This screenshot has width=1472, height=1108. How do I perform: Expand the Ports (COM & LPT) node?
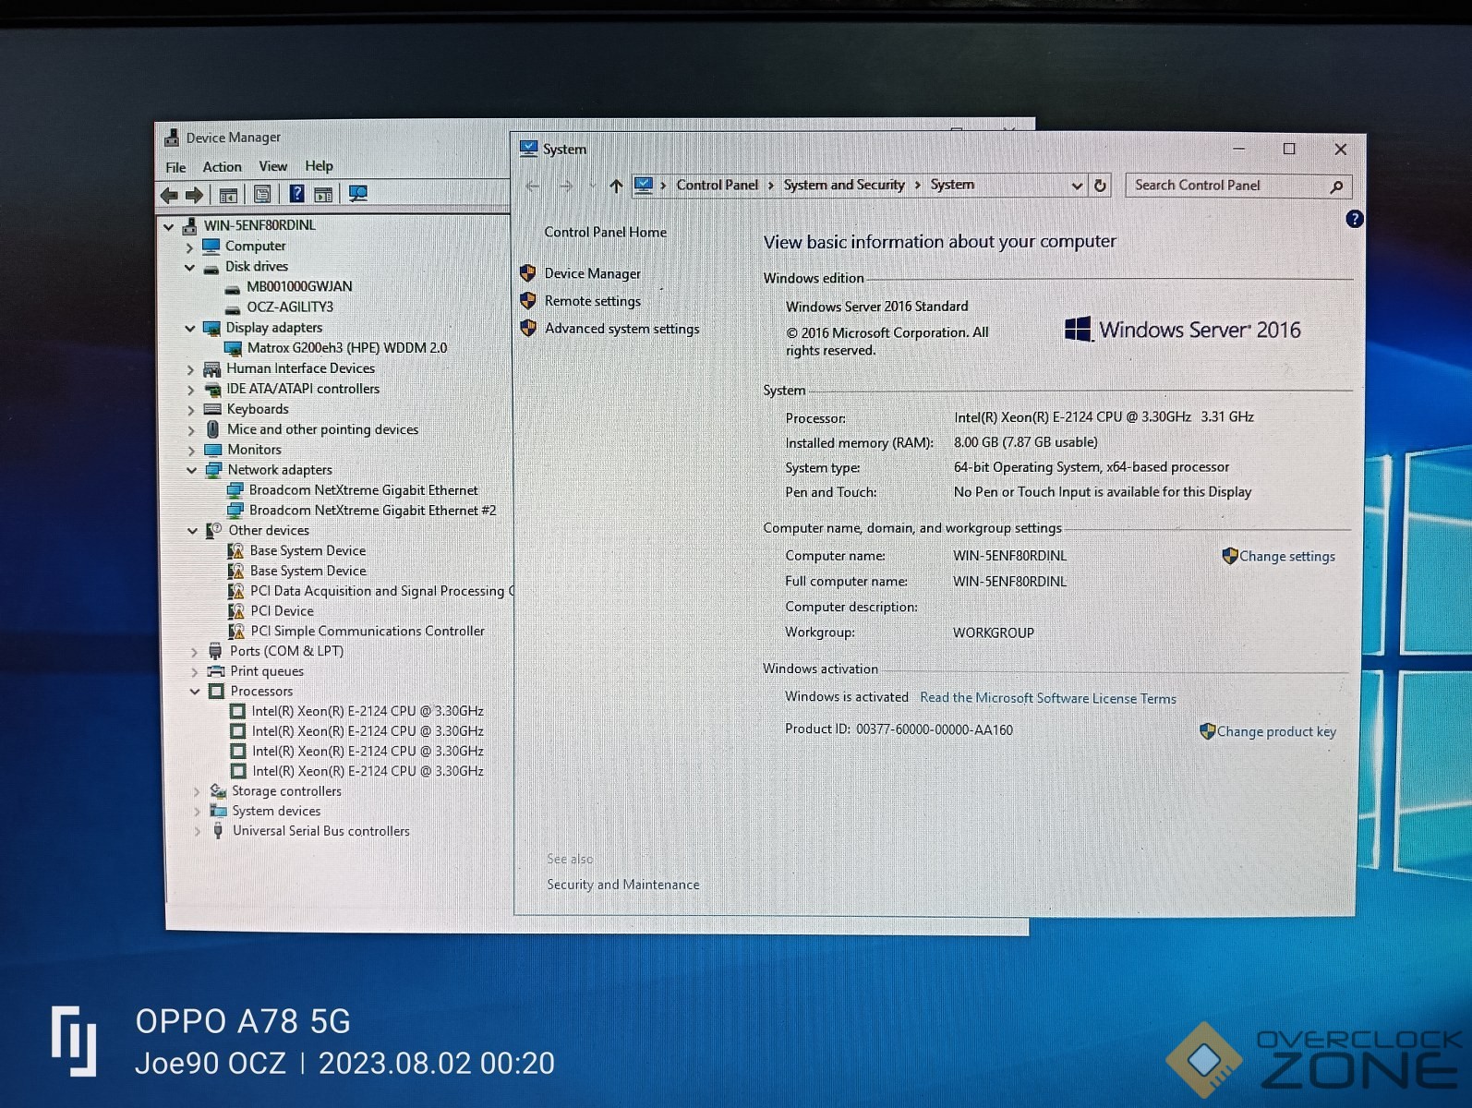194,652
